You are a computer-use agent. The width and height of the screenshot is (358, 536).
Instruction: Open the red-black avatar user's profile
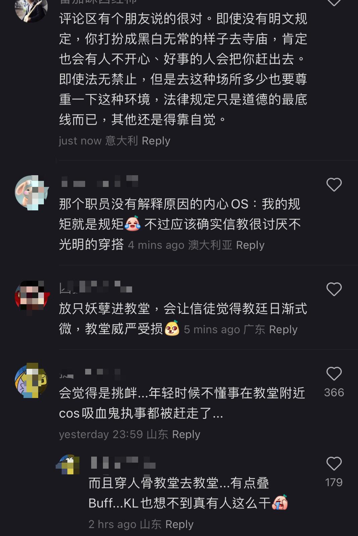32,297
